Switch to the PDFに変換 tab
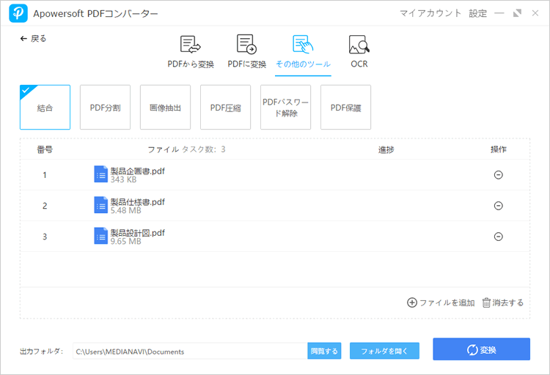This screenshot has width=550, height=375. tap(246, 51)
